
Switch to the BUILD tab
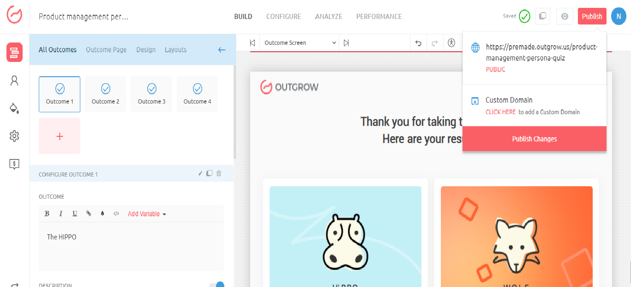[x=243, y=16]
